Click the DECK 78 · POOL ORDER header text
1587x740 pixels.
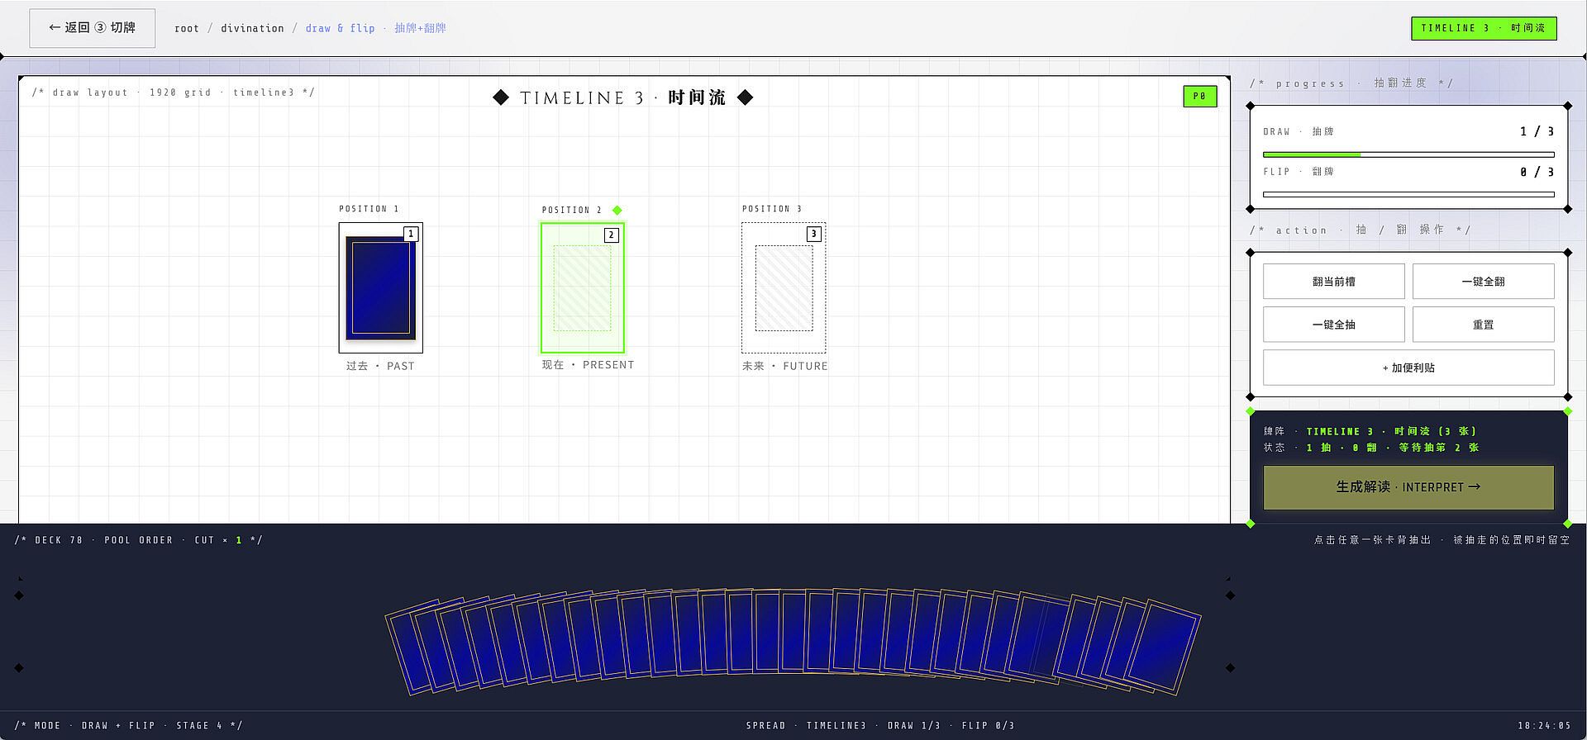[138, 540]
